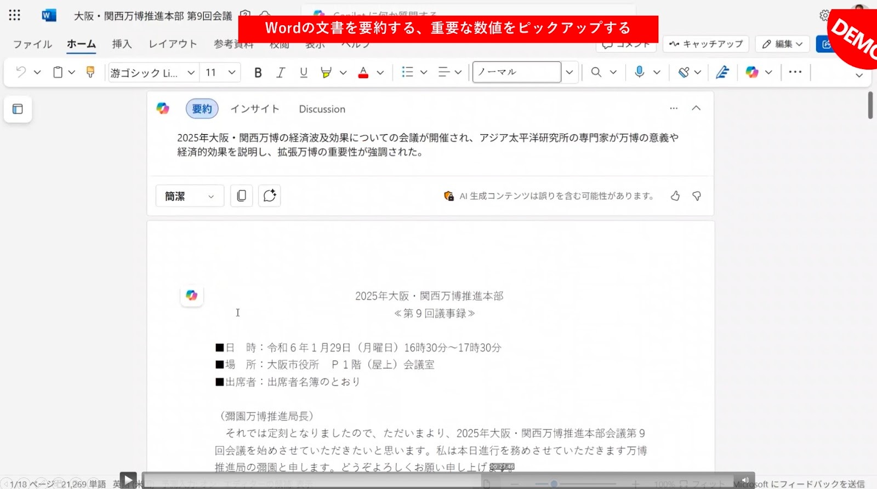Click the search magnifier icon
877x489 pixels.
[x=596, y=72]
